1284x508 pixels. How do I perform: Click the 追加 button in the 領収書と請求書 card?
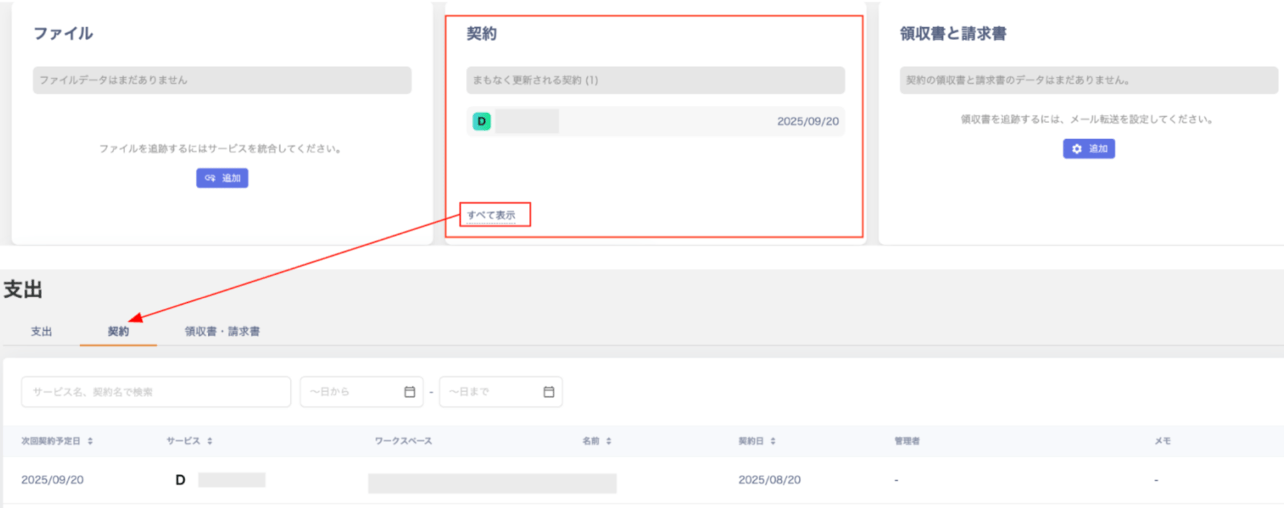(x=1089, y=148)
